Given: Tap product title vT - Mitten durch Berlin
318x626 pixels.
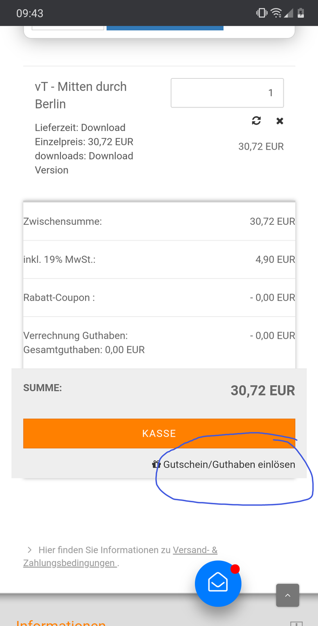Looking at the screenshot, I should coord(81,95).
